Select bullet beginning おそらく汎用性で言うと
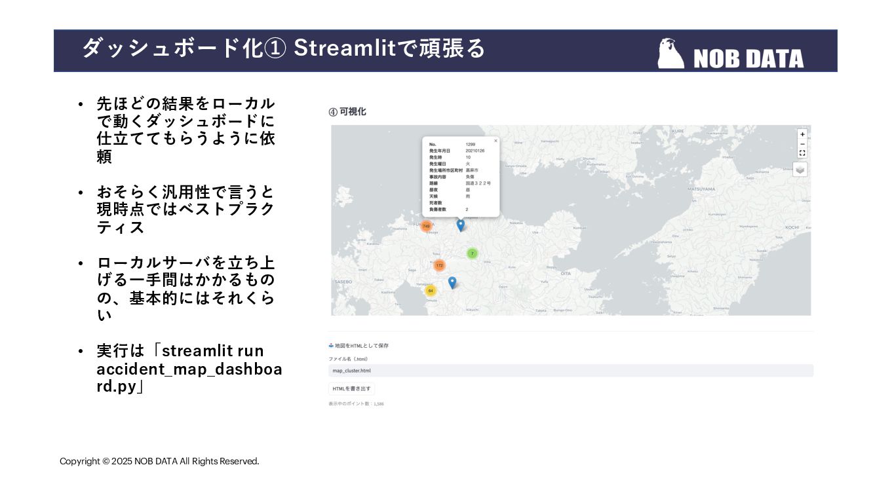This screenshot has width=892, height=501. [186, 210]
